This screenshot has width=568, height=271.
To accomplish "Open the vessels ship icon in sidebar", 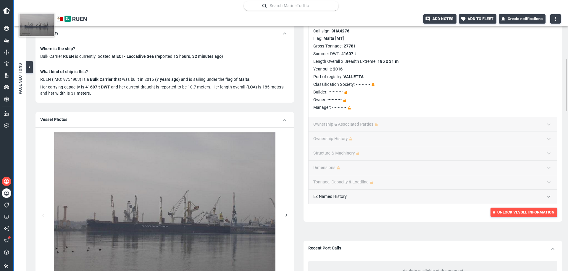I will point(7,40).
